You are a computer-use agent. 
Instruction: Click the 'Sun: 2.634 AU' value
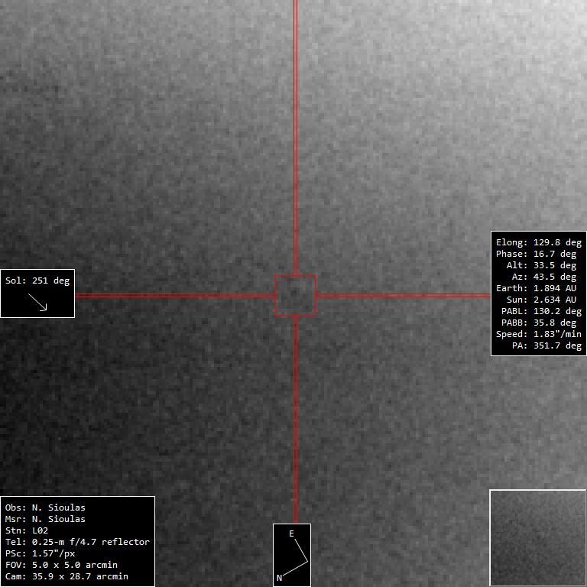pos(541,300)
